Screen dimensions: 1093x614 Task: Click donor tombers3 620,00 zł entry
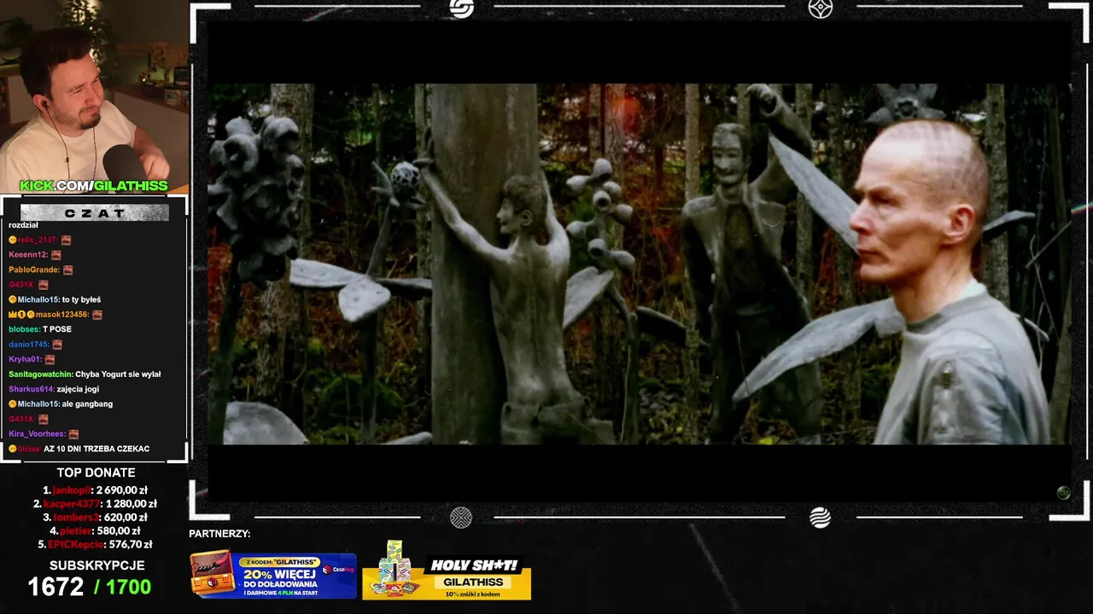[95, 518]
